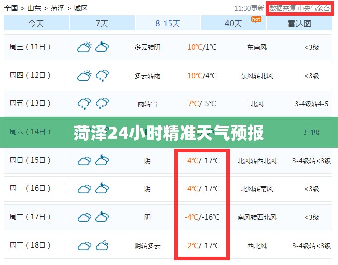Image resolution: width=338 pixels, height=265 pixels.
Task: Click the 北风转南风 wind direction
Action: point(257,189)
